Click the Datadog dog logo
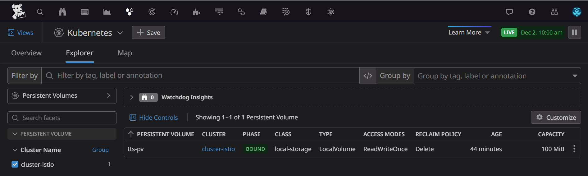This screenshot has width=588, height=176. tap(18, 12)
